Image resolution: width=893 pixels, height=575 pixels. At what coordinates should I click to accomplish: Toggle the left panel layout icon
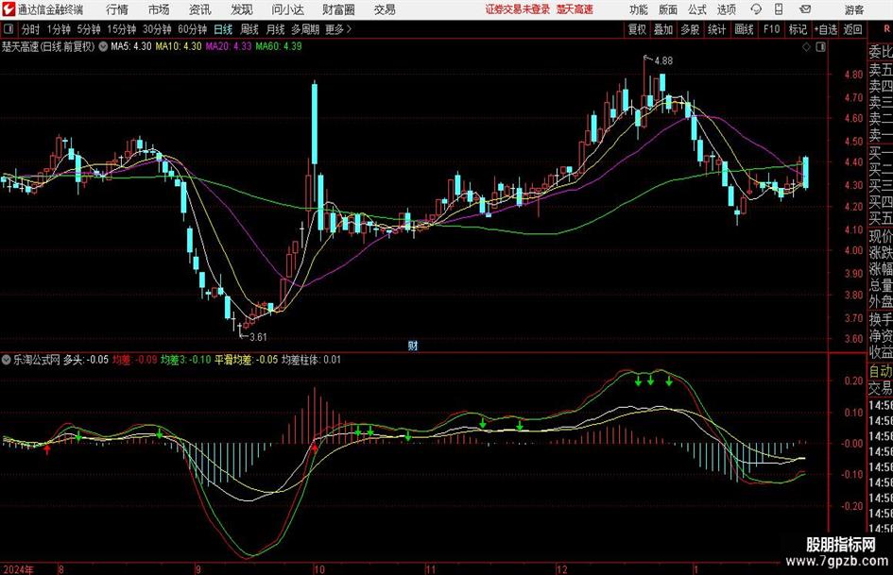point(8,29)
